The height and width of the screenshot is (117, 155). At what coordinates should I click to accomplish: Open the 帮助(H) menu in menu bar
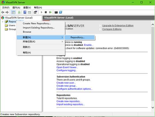point(38,8)
